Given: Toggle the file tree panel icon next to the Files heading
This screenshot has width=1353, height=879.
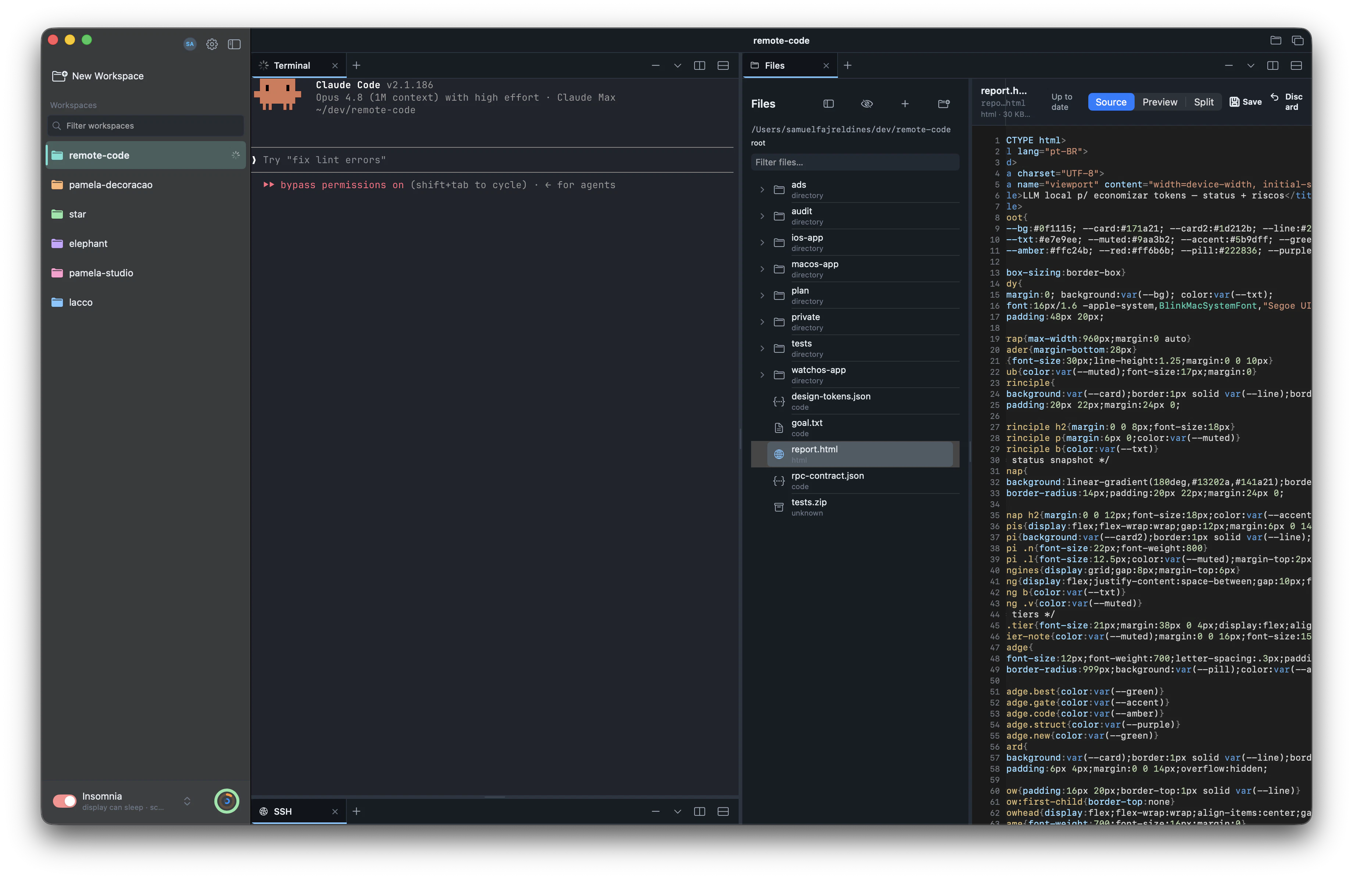Looking at the screenshot, I should coord(828,103).
